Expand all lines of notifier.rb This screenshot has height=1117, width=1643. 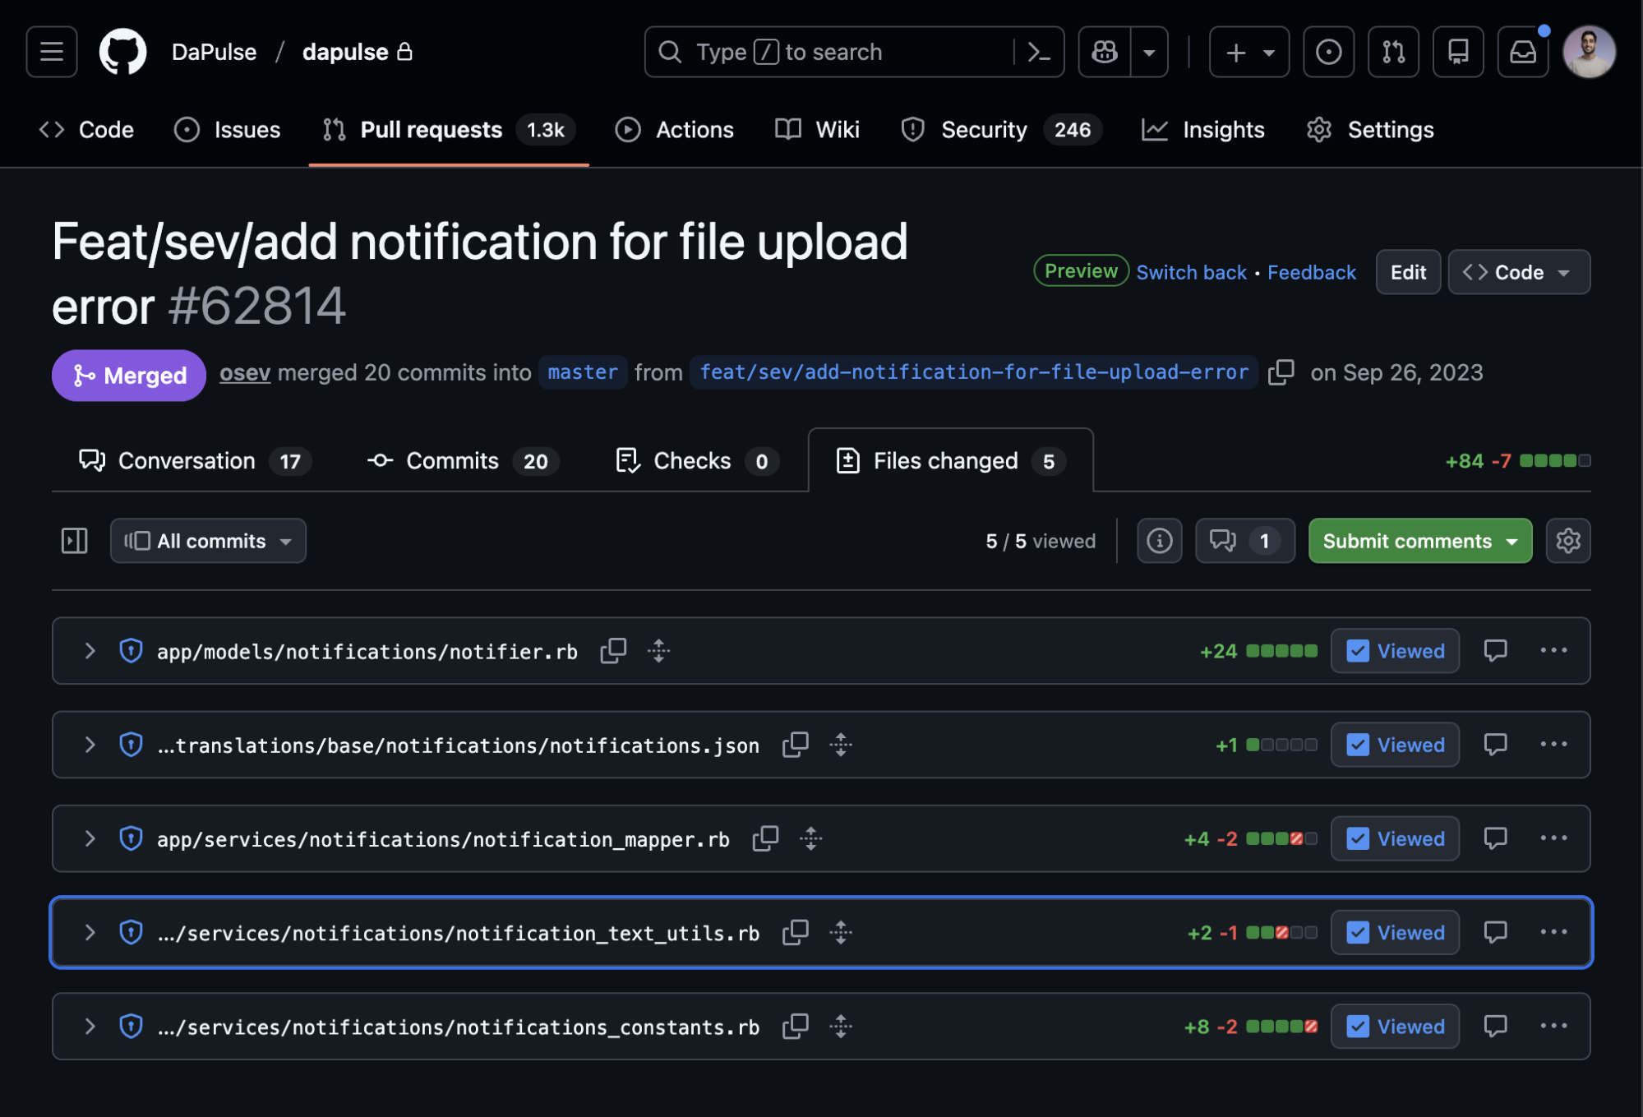pos(658,651)
